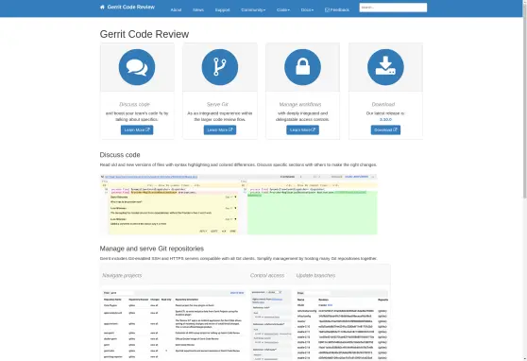
Task: Expand the Docs dropdown
Action: (307, 9)
